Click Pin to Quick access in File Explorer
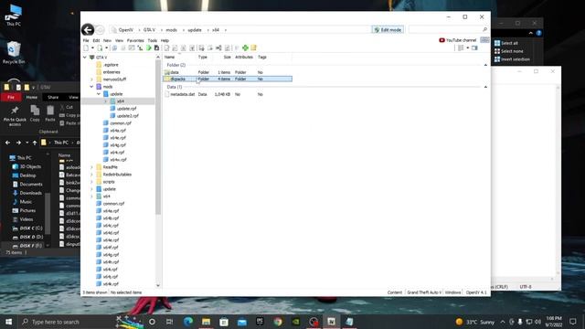Screen dimensions: 585x329 (15, 116)
